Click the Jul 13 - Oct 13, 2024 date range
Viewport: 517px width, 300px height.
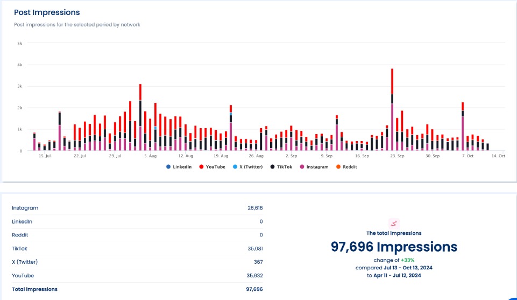[407, 268]
